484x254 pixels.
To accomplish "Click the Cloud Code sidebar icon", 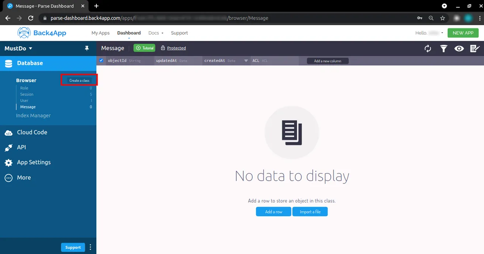I will point(8,133).
